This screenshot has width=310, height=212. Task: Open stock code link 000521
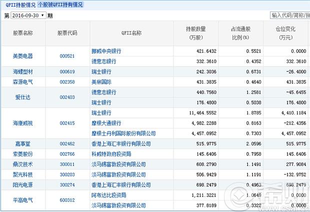click(x=67, y=56)
